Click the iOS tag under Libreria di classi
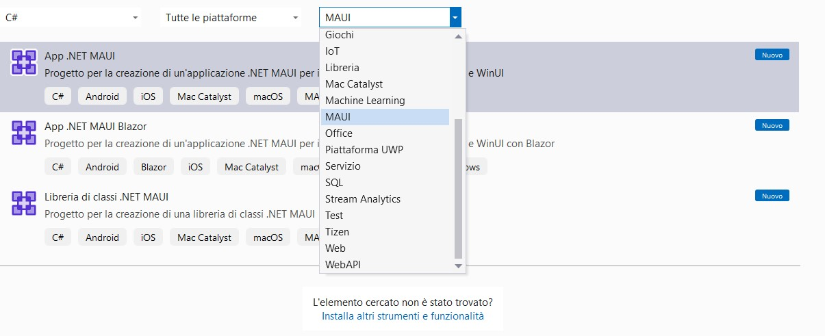The image size is (825, 336). coord(149,237)
